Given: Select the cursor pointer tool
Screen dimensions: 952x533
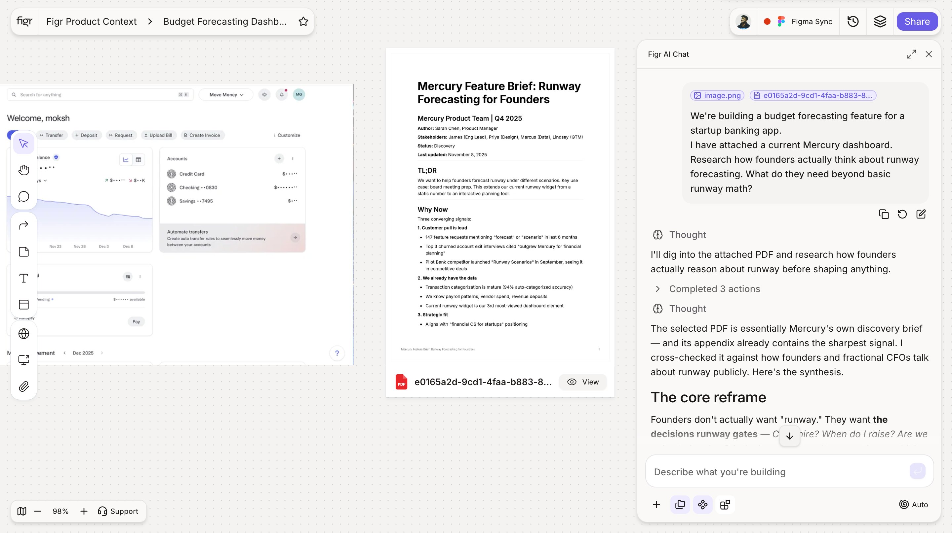Looking at the screenshot, I should pos(24,144).
